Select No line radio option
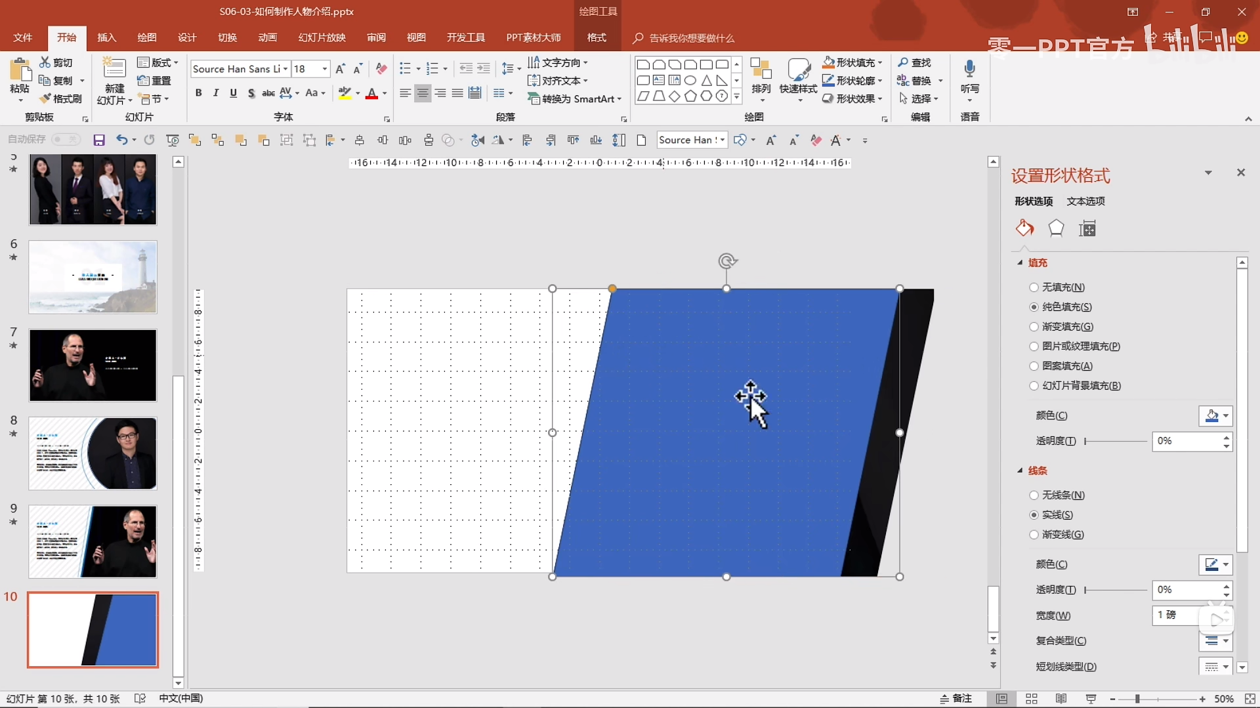This screenshot has width=1260, height=708. coord(1034,495)
